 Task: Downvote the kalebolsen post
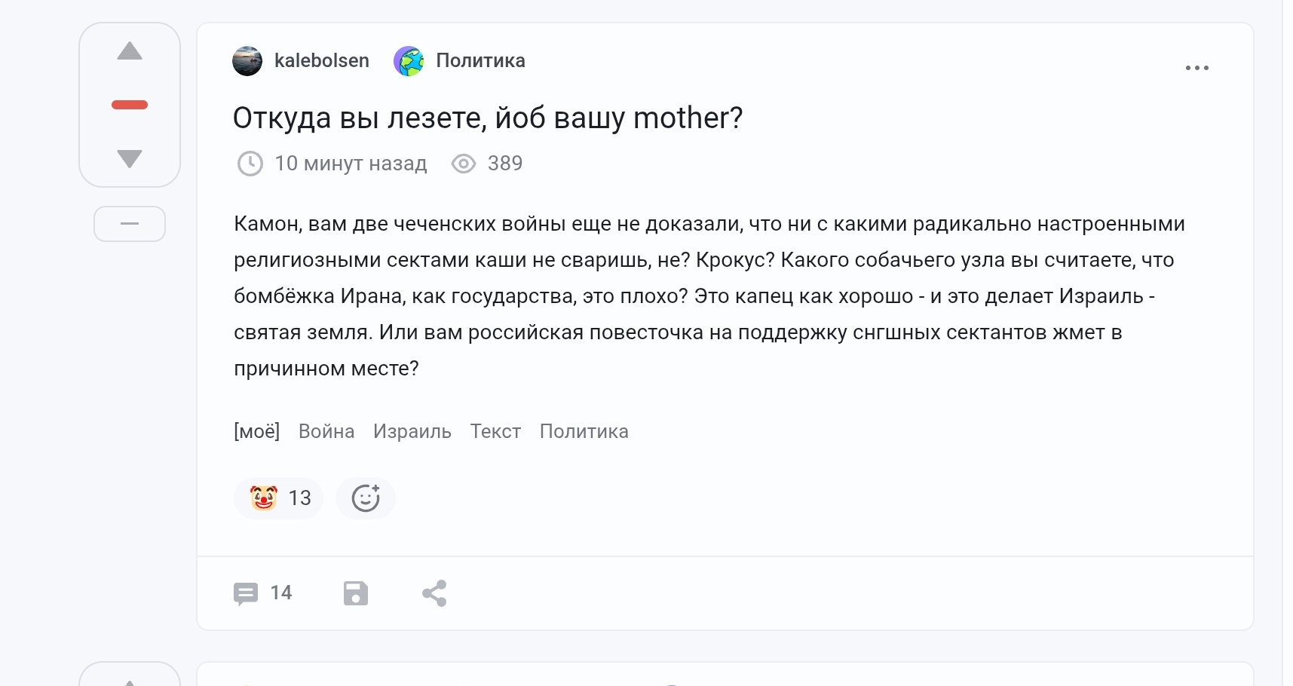tap(130, 158)
